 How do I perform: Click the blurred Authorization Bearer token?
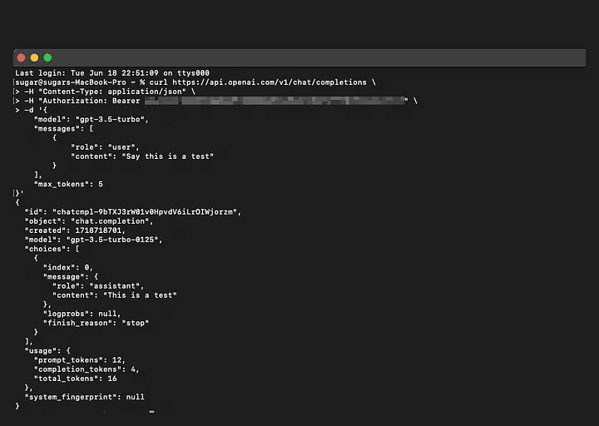click(x=274, y=101)
